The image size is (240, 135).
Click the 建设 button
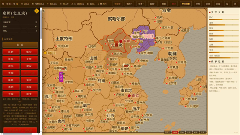(x=29, y=66)
